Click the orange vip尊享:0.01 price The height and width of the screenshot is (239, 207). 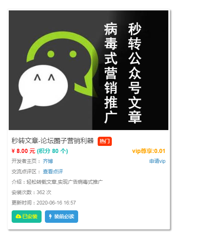click(149, 151)
